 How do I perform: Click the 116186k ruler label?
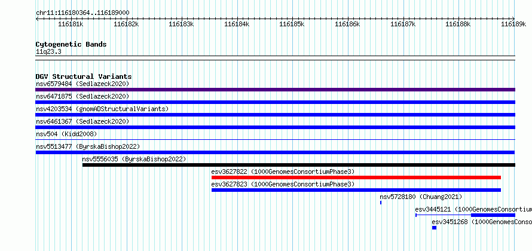(x=347, y=24)
